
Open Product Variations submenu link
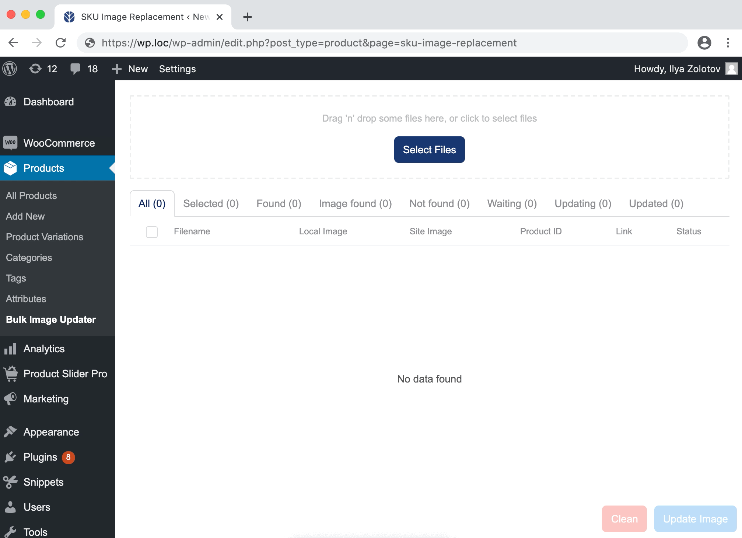click(x=45, y=237)
